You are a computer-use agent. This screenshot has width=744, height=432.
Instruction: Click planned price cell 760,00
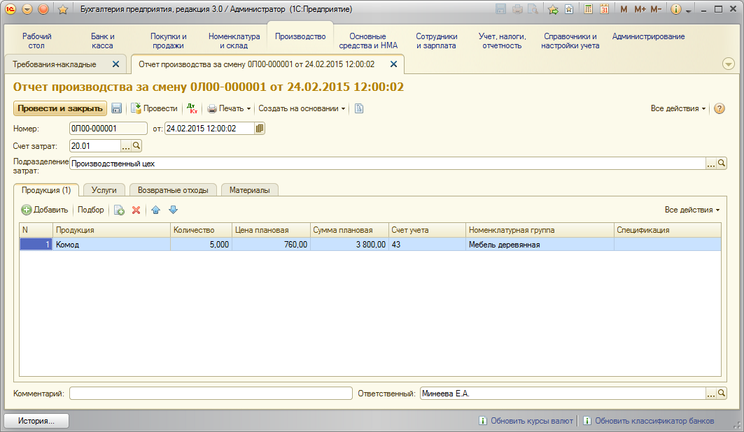271,245
